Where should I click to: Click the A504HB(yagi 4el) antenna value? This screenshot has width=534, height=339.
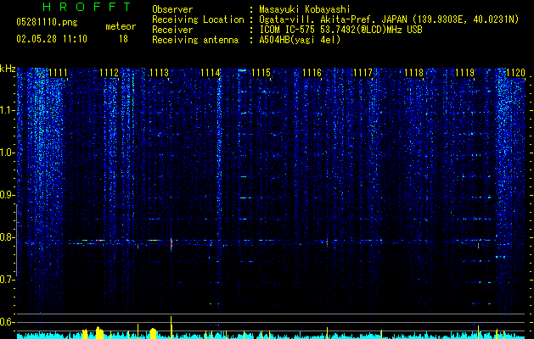coord(300,40)
